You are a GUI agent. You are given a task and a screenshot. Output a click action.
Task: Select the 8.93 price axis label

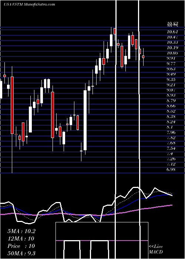[171, 95]
